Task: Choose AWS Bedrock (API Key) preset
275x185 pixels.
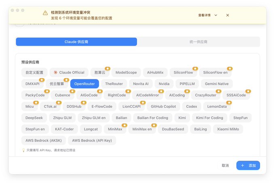Action: [x=92, y=140]
